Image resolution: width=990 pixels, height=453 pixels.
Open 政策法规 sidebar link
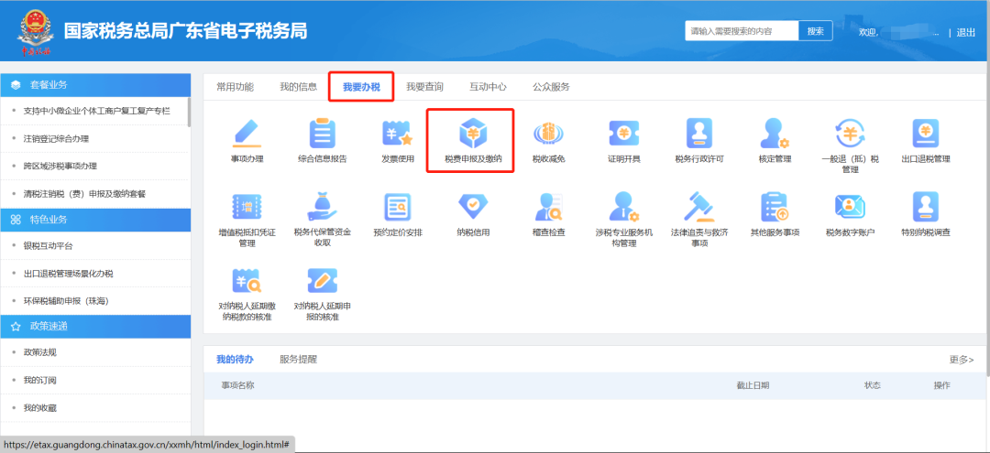pos(39,353)
